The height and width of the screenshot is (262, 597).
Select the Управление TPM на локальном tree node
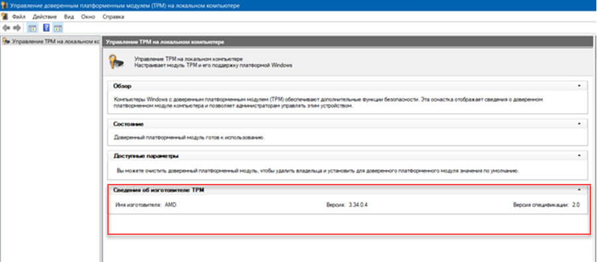[50, 41]
